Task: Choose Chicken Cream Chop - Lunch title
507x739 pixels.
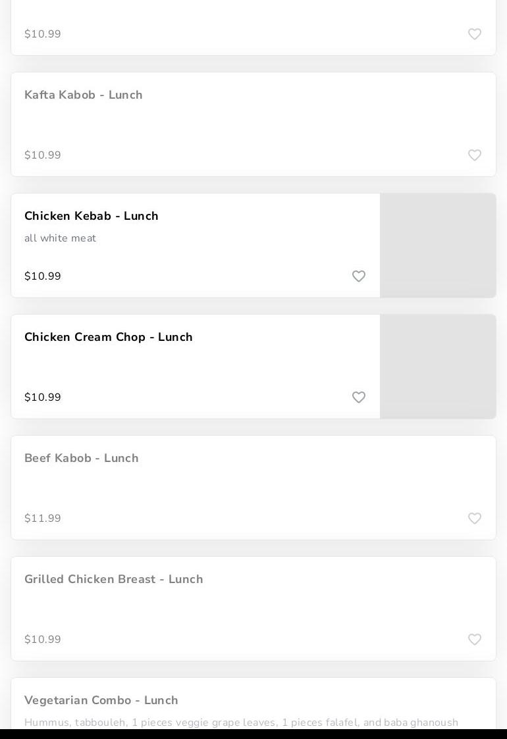Action: coord(109,337)
